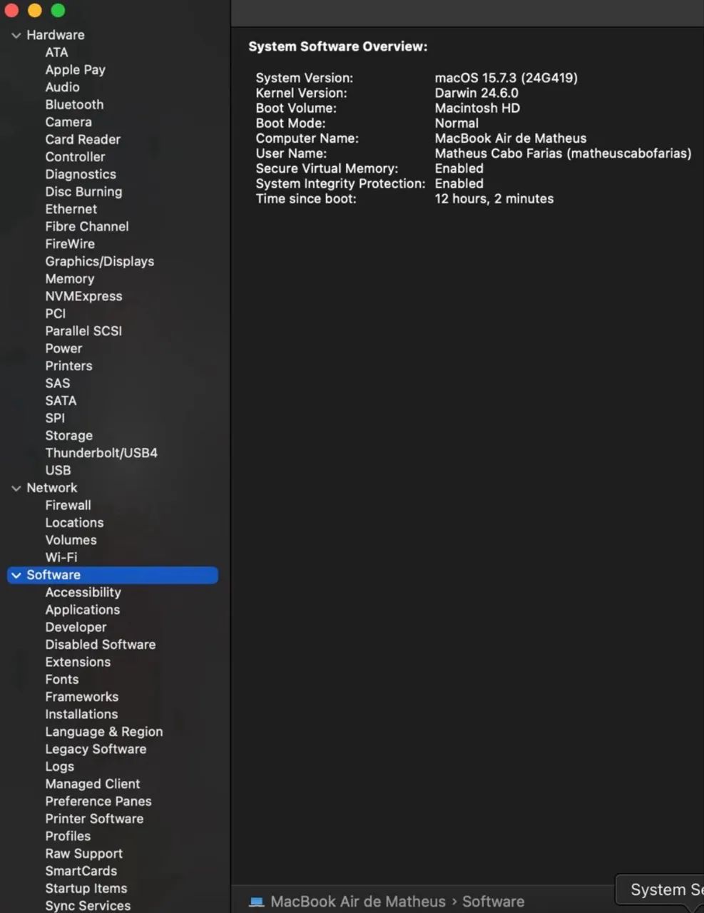704x913 pixels.
Task: Select FireWire under Hardware
Action: 70,244
